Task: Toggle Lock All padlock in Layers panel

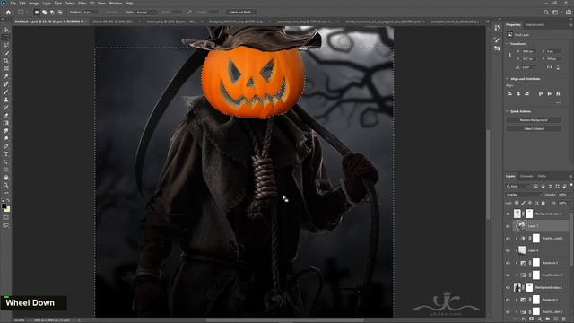Action: pyautogui.click(x=544, y=203)
